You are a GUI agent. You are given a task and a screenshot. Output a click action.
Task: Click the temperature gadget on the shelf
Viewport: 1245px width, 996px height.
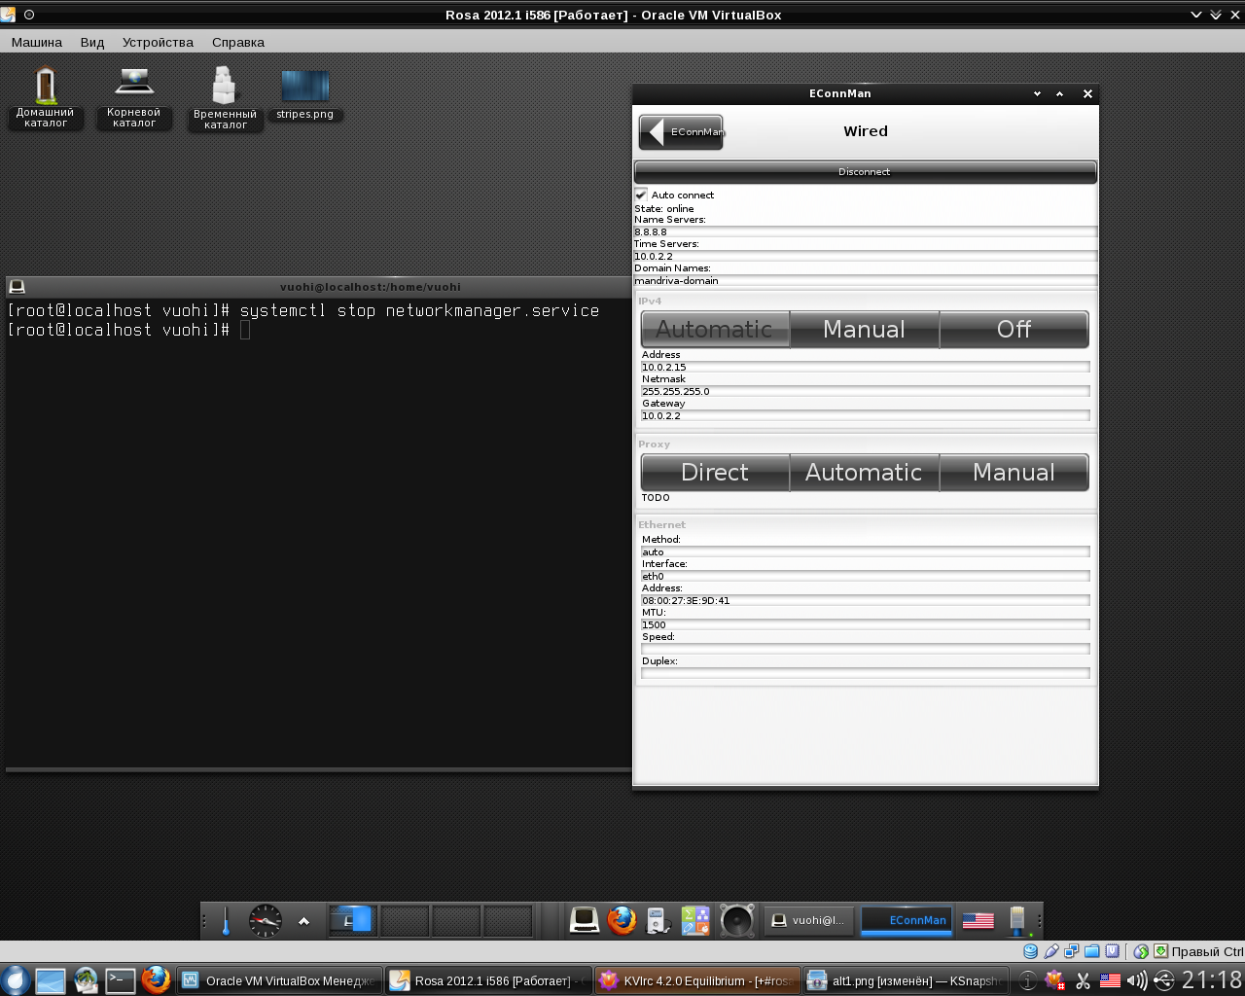pos(226,920)
